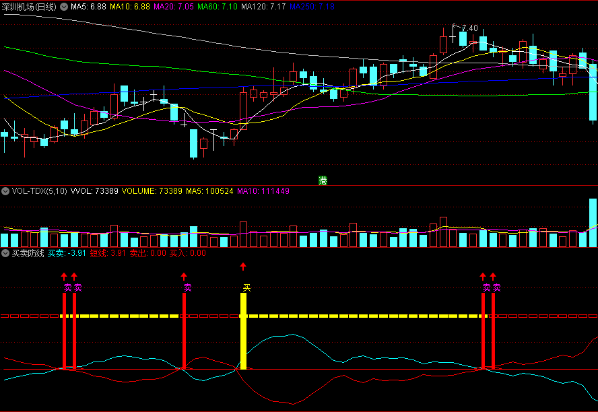The image size is (598, 412).
Task: Click the final large cyan candlestick
Action: tap(593, 93)
